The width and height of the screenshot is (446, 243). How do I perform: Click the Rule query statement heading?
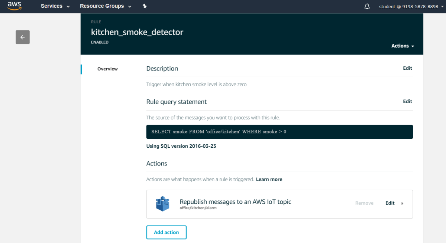[177, 102]
